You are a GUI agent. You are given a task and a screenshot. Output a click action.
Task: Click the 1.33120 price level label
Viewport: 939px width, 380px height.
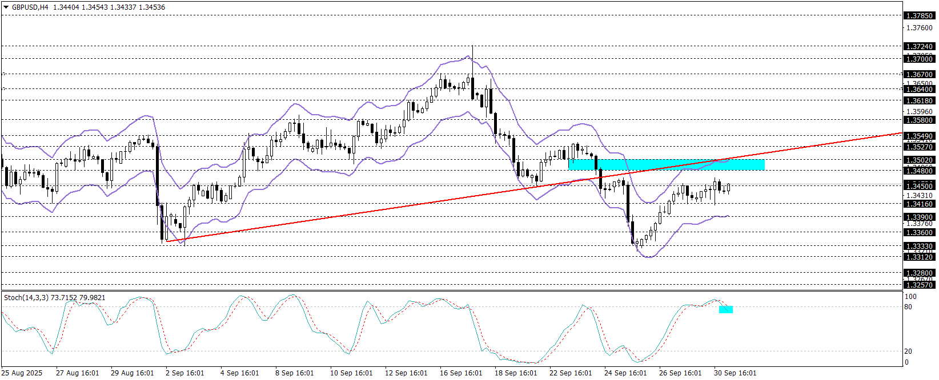[x=919, y=257]
